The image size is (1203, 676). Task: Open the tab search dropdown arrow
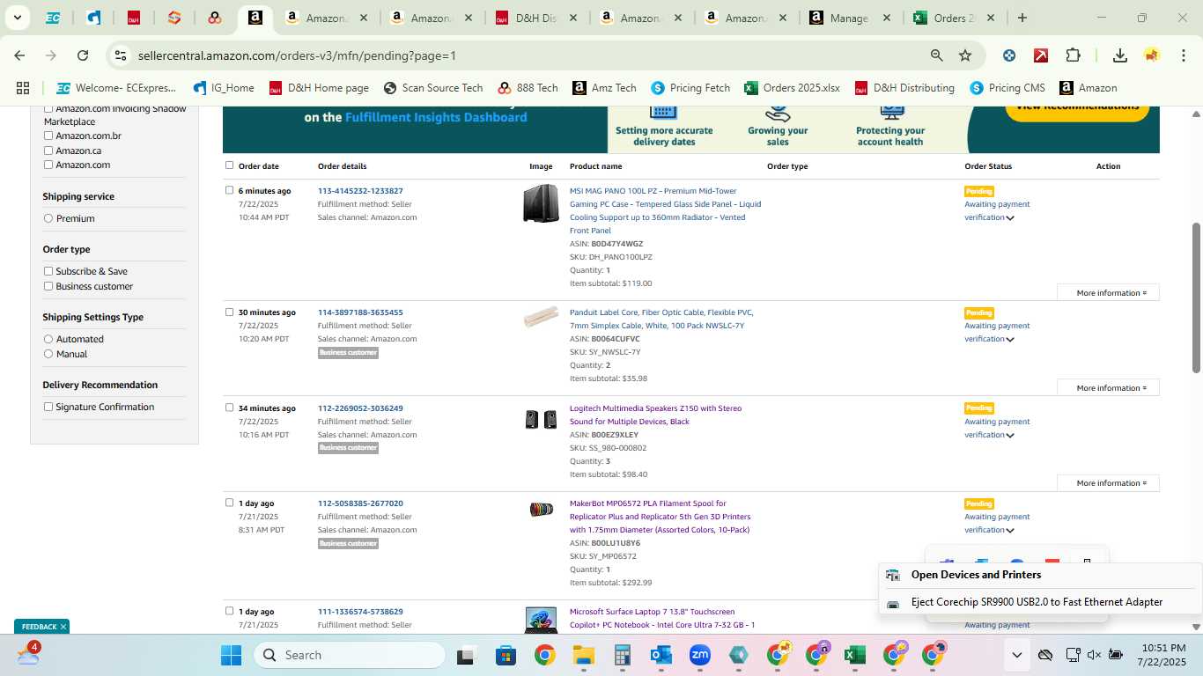point(17,18)
